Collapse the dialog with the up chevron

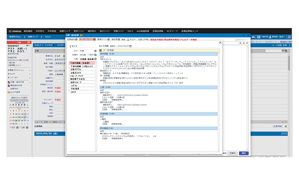pyautogui.click(x=243, y=35)
